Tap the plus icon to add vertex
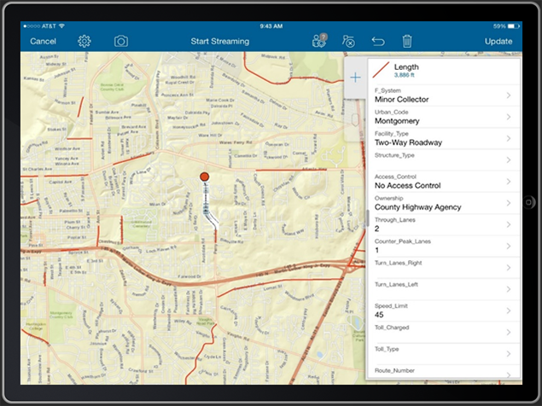 point(355,78)
